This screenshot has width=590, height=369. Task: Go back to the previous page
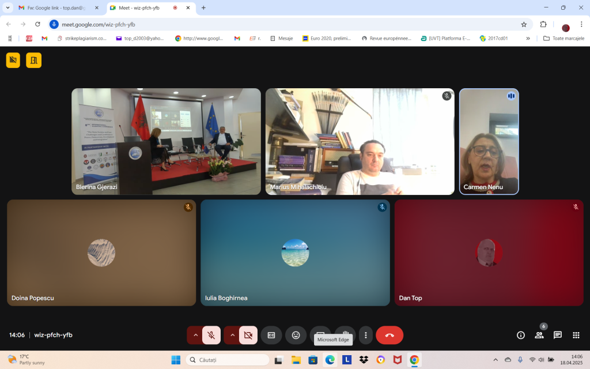[9, 24]
